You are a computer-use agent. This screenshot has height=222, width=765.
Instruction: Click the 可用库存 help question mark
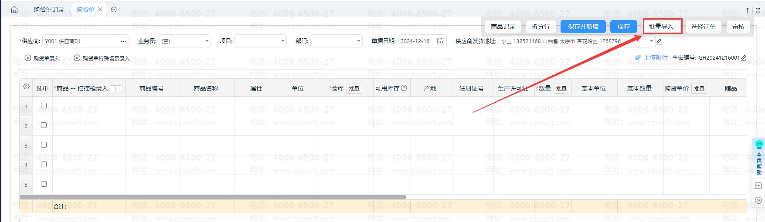coord(404,88)
